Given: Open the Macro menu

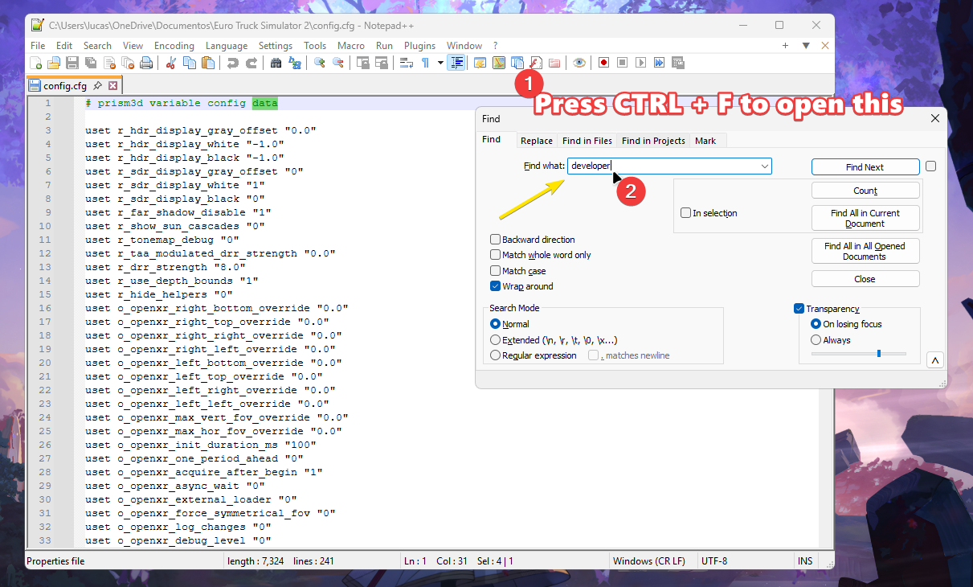Looking at the screenshot, I should [x=351, y=46].
